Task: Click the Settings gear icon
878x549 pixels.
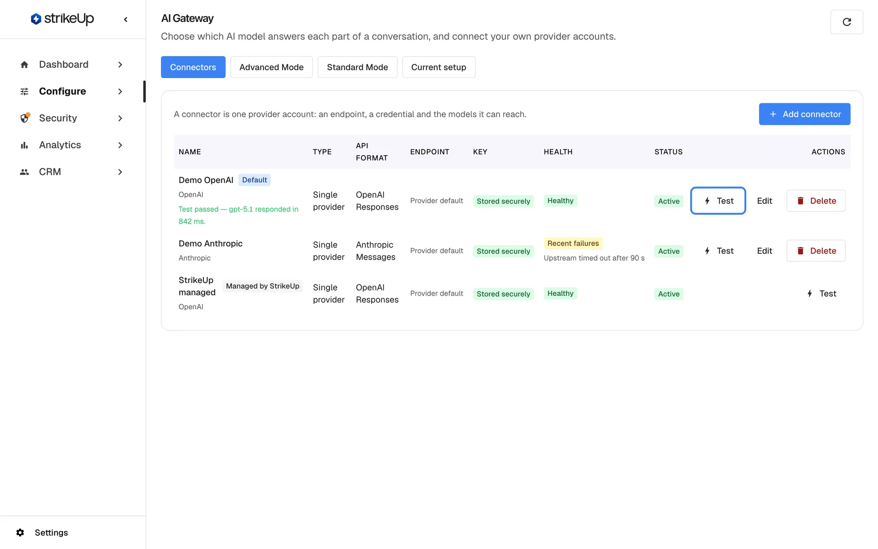Action: [20, 532]
